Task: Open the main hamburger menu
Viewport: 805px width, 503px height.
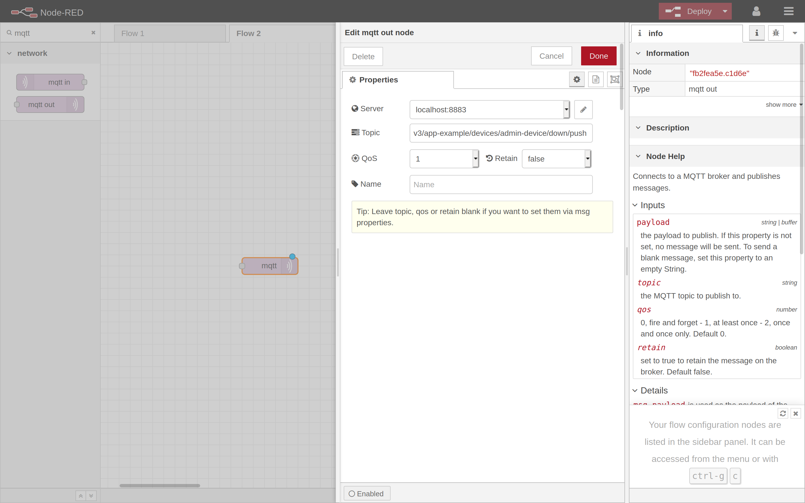Action: tap(789, 11)
